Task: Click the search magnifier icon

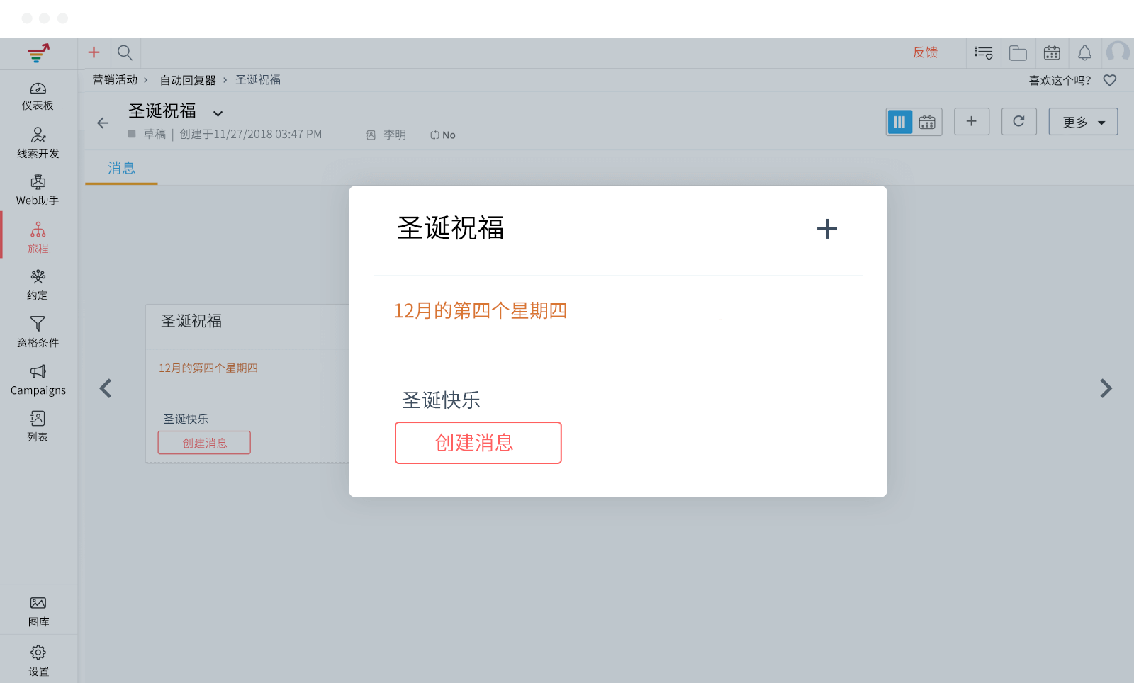Action: coord(125,52)
